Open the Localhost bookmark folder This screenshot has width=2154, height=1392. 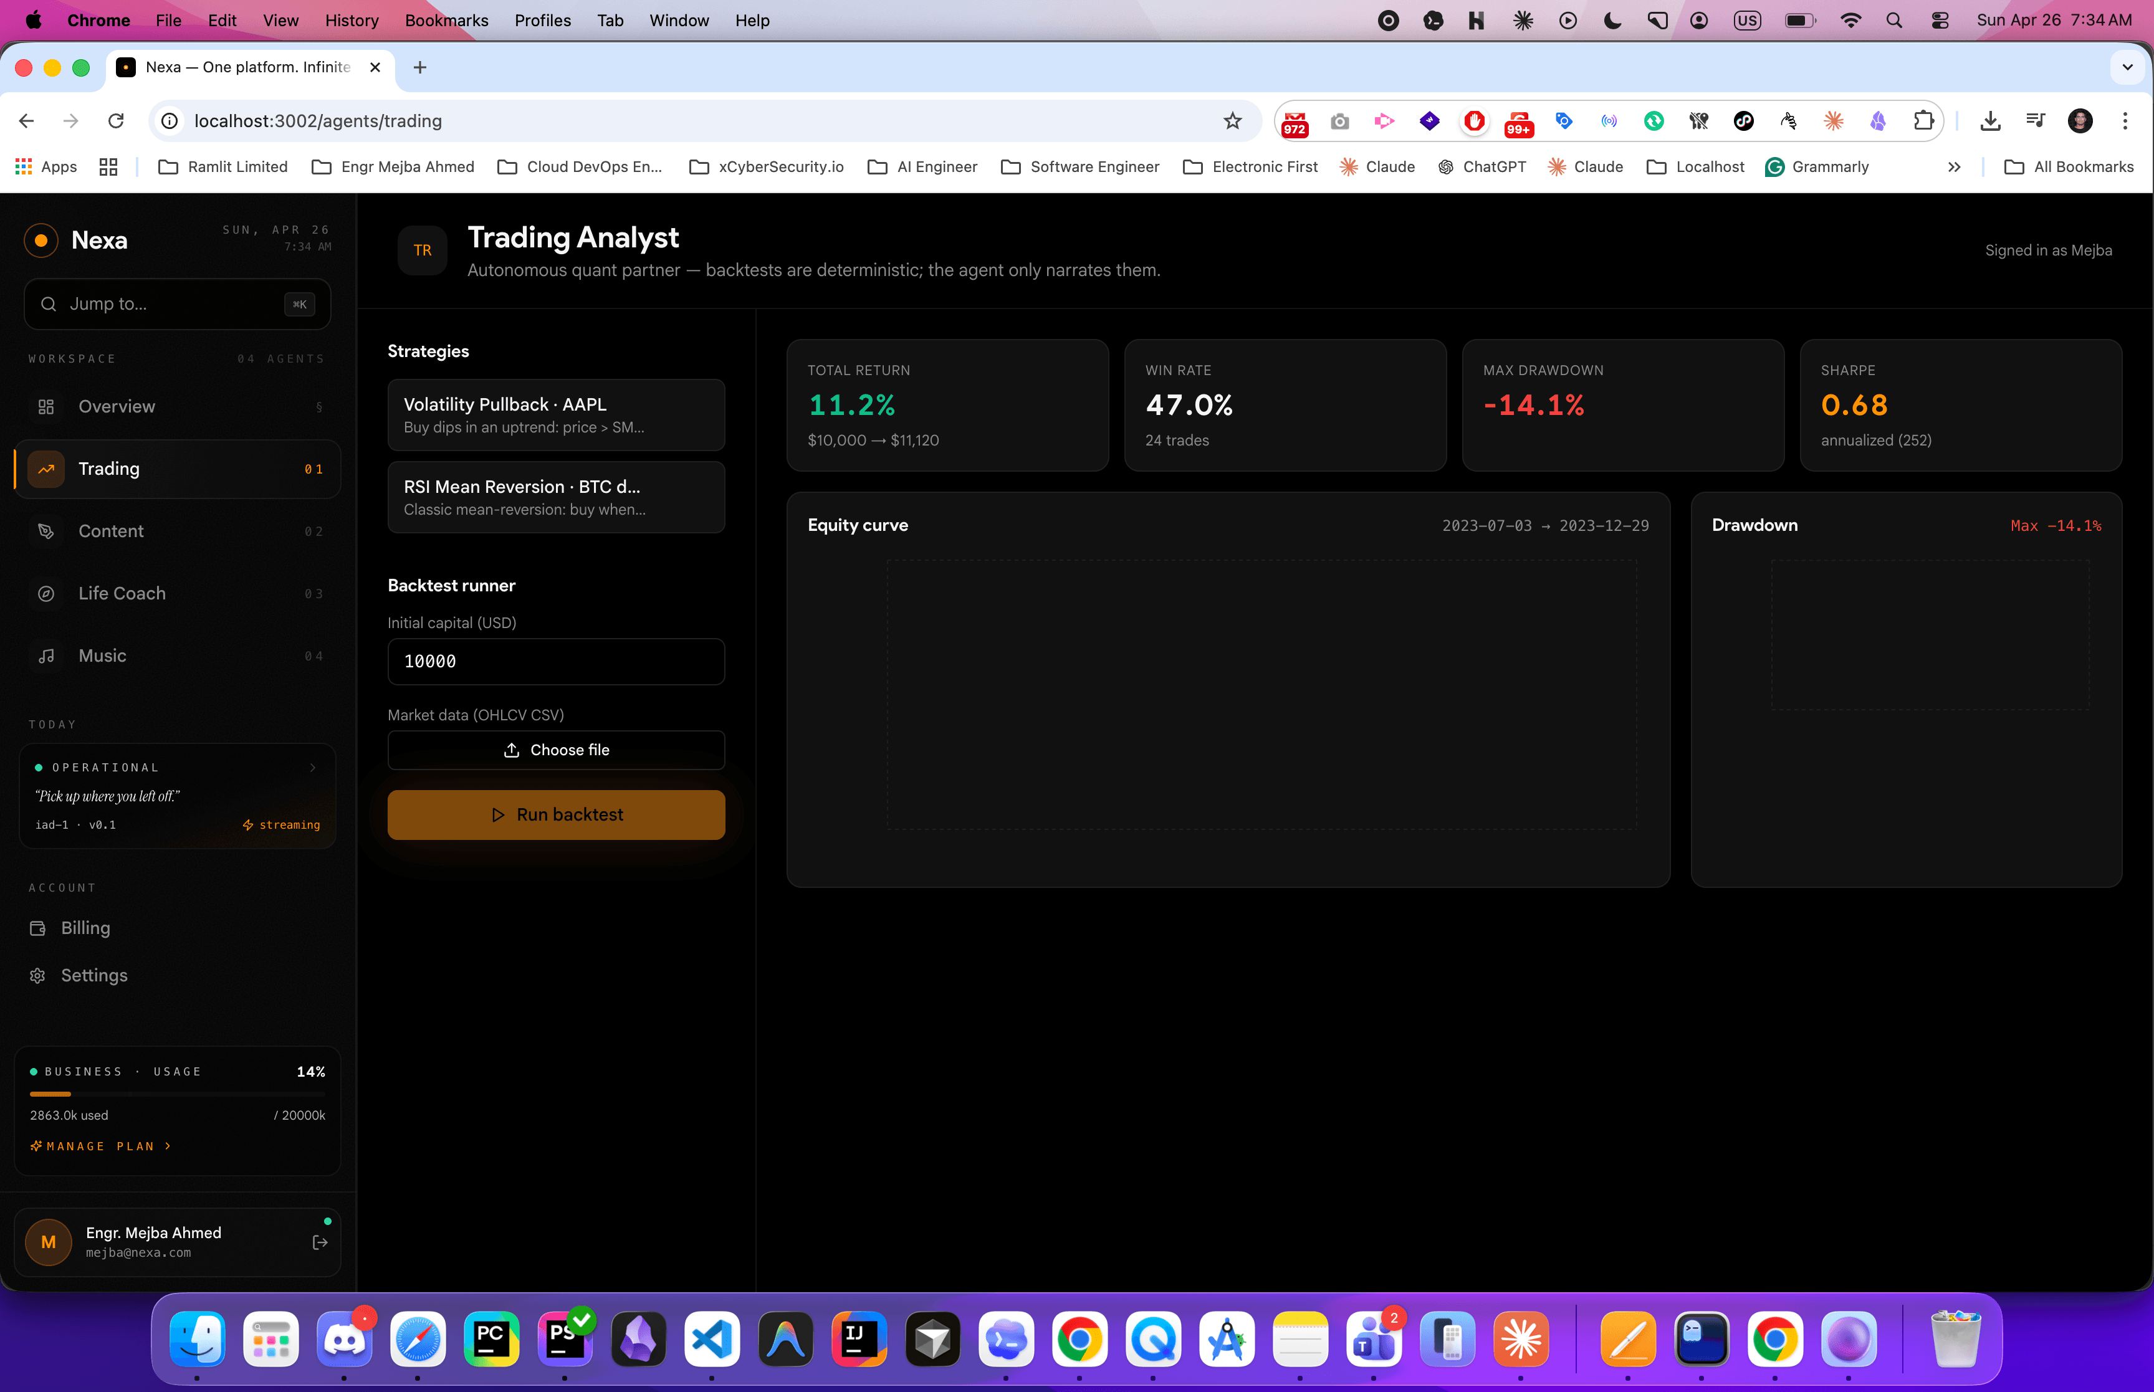click(x=1696, y=167)
